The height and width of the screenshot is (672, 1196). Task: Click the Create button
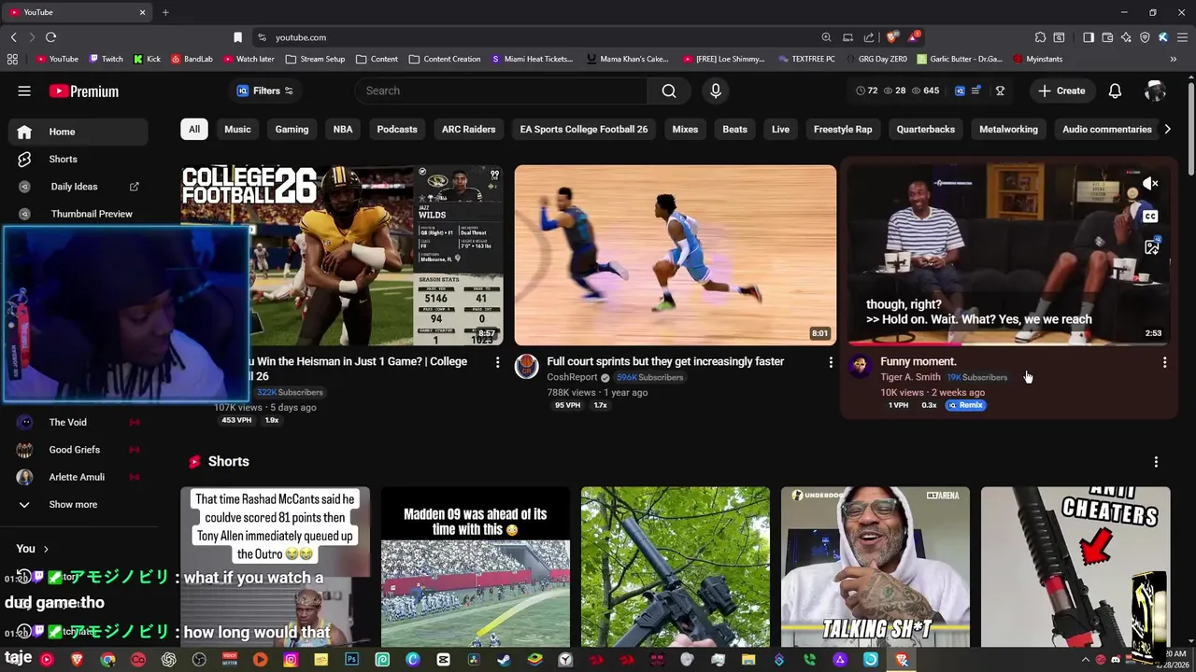pos(1061,91)
